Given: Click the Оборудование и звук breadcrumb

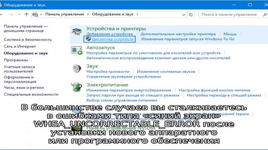Looking at the screenshot, I should pyautogui.click(x=113, y=14).
